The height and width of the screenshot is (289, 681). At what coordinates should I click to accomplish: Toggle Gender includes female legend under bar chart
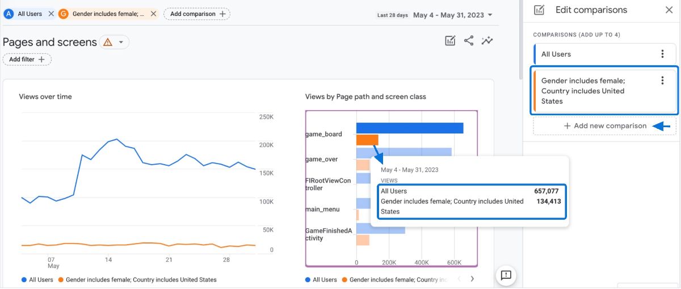click(x=396, y=280)
